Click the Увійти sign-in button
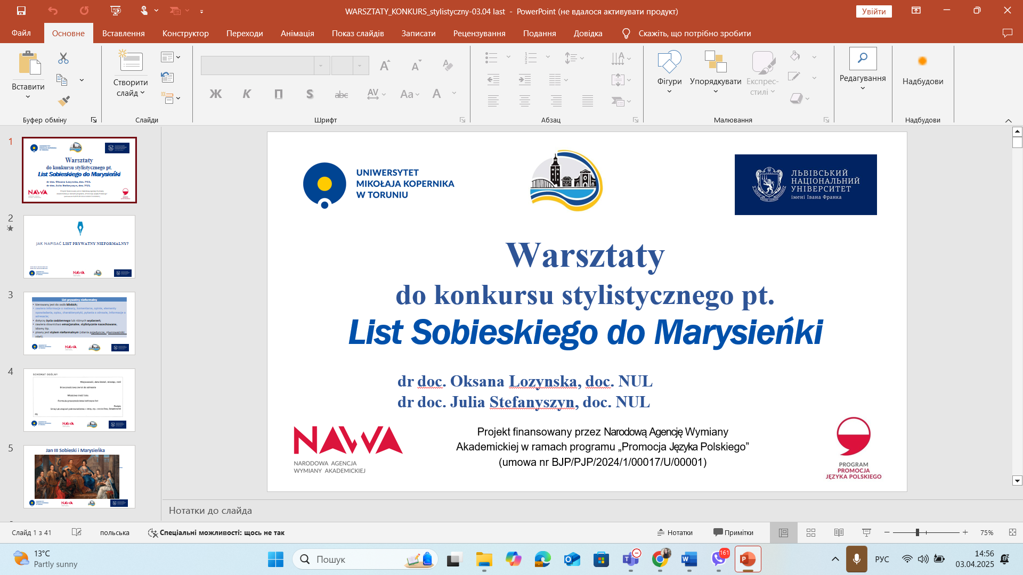Screen dimensions: 1023x575 (x=874, y=11)
